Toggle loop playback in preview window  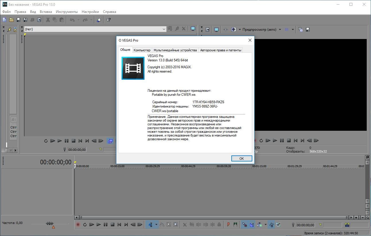[261, 141]
